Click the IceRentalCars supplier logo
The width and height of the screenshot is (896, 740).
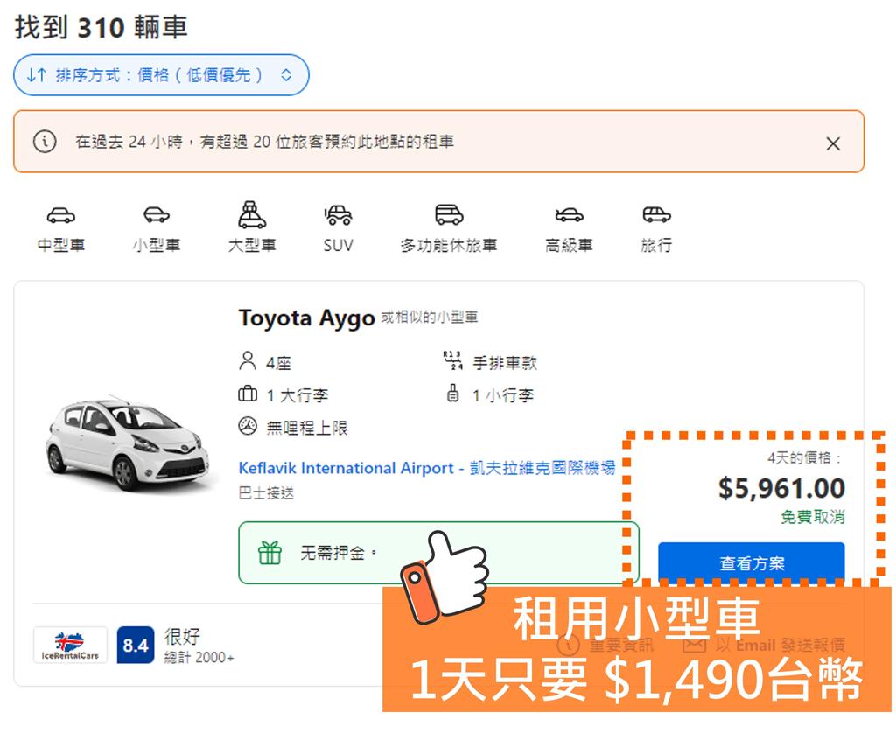(70, 646)
